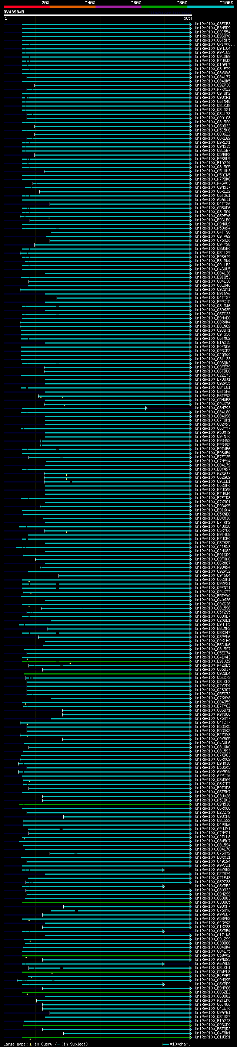Select UniRef100_Q84L80 label

pyautogui.click(x=212, y=412)
